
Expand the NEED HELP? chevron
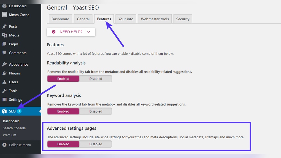(x=89, y=32)
